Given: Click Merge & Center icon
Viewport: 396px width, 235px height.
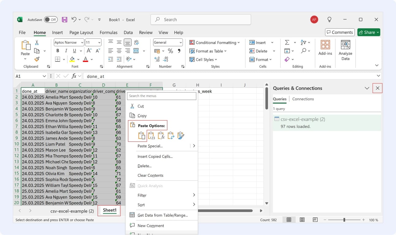Looking at the screenshot, I should pyautogui.click(x=136, y=51).
